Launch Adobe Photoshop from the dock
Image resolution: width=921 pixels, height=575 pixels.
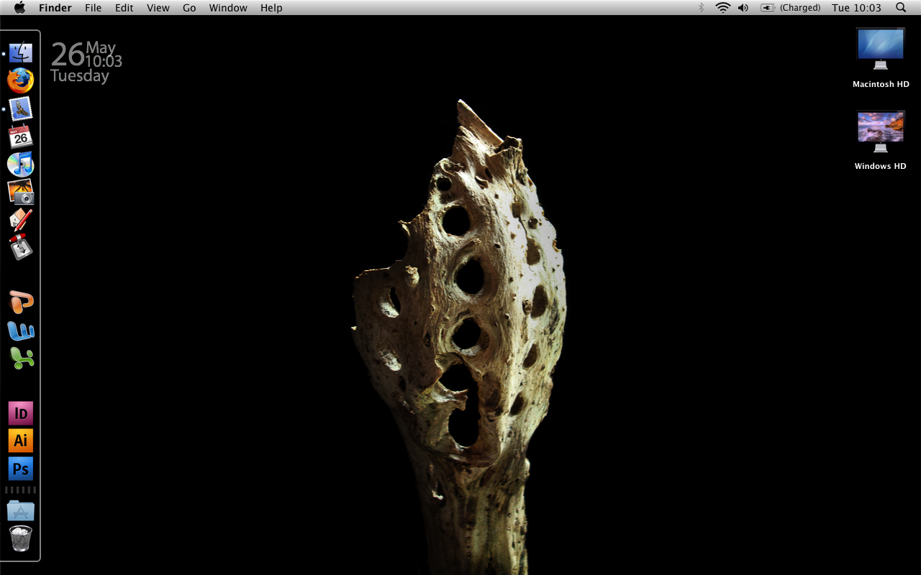coord(21,469)
